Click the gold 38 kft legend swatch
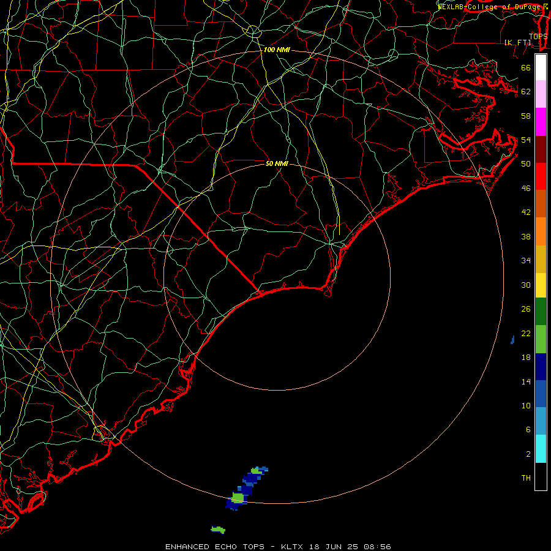 tap(541, 259)
